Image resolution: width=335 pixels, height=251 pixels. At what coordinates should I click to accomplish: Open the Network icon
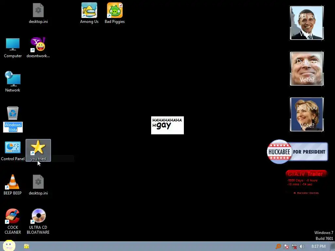pos(13,82)
